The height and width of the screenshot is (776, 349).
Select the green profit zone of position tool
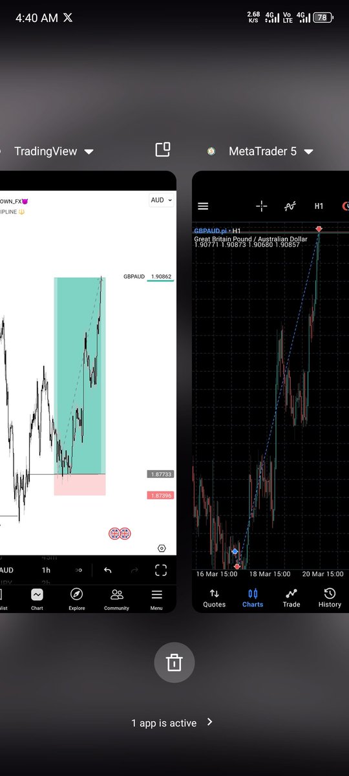[79, 376]
